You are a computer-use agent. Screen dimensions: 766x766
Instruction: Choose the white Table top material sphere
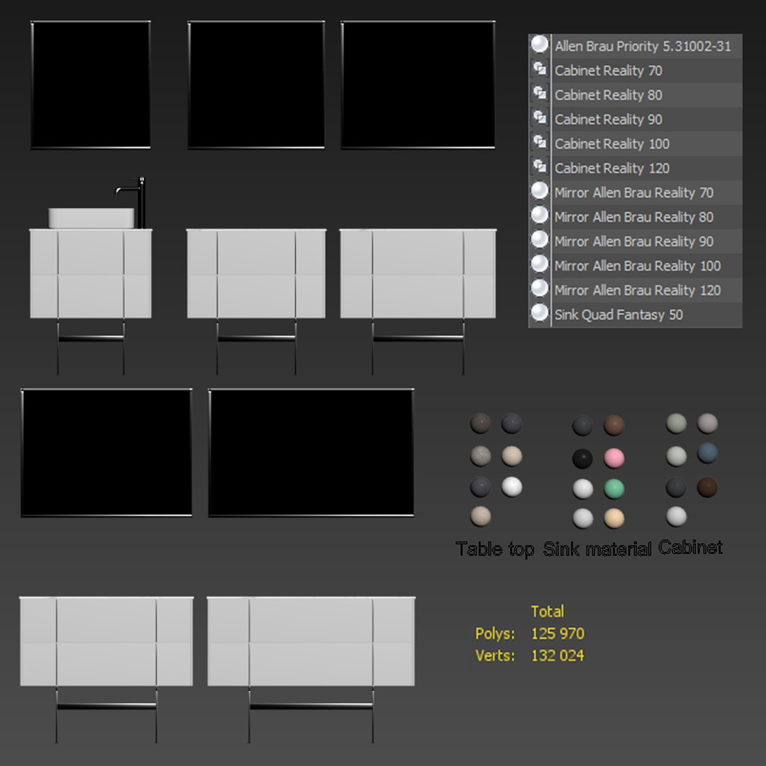[512, 487]
